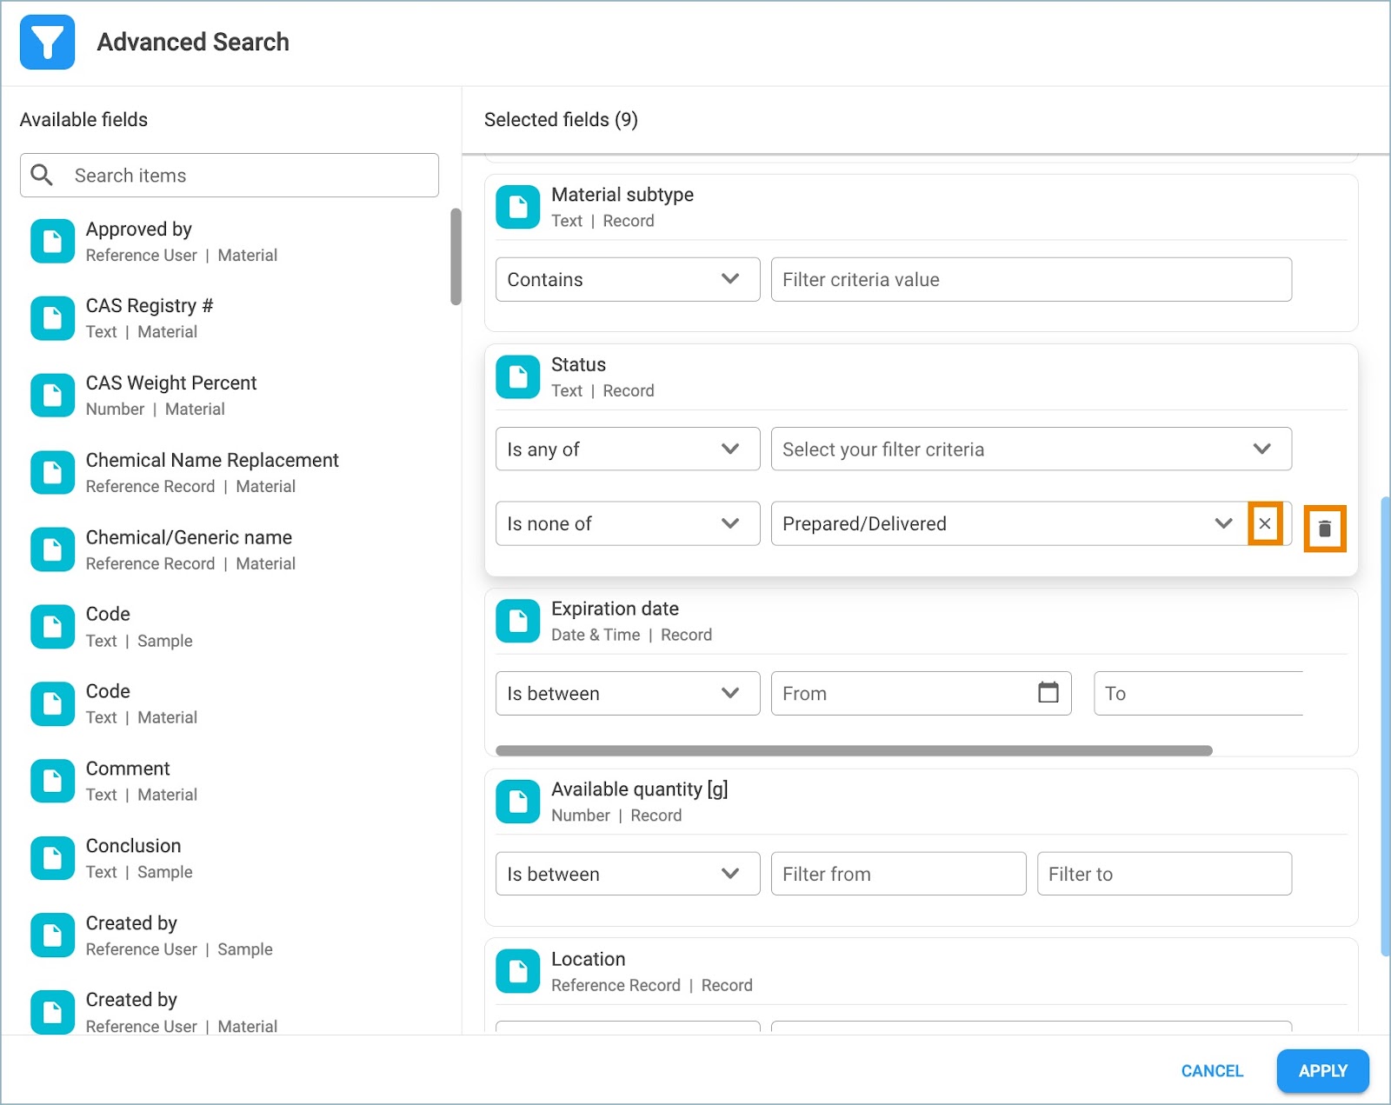
Task: Click the APPLY button
Action: click(x=1322, y=1071)
